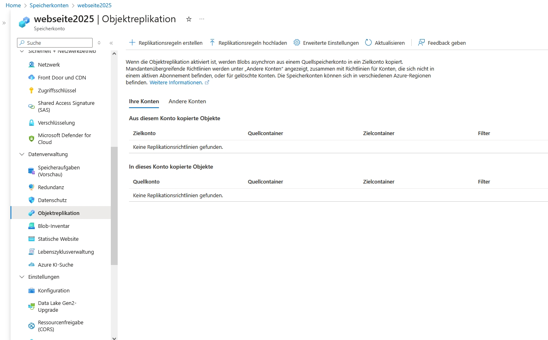Select the Ihre Konten tab
548x340 pixels.
tap(144, 101)
